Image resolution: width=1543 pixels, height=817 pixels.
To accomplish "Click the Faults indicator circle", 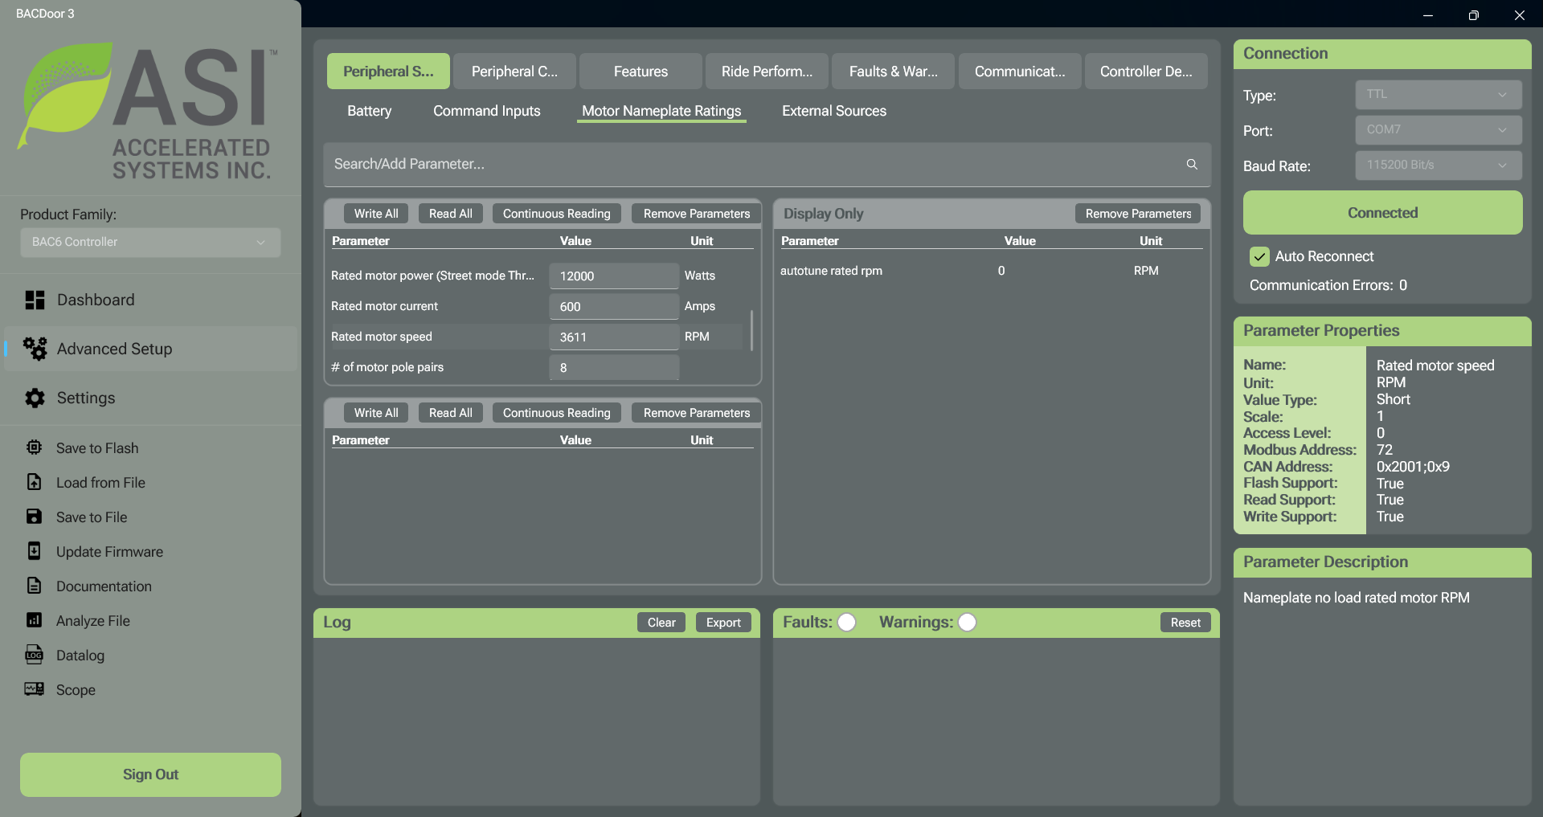I will point(846,623).
